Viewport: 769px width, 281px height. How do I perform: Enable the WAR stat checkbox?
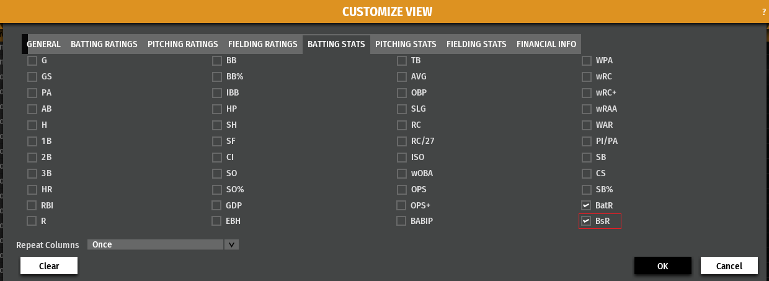(586, 125)
